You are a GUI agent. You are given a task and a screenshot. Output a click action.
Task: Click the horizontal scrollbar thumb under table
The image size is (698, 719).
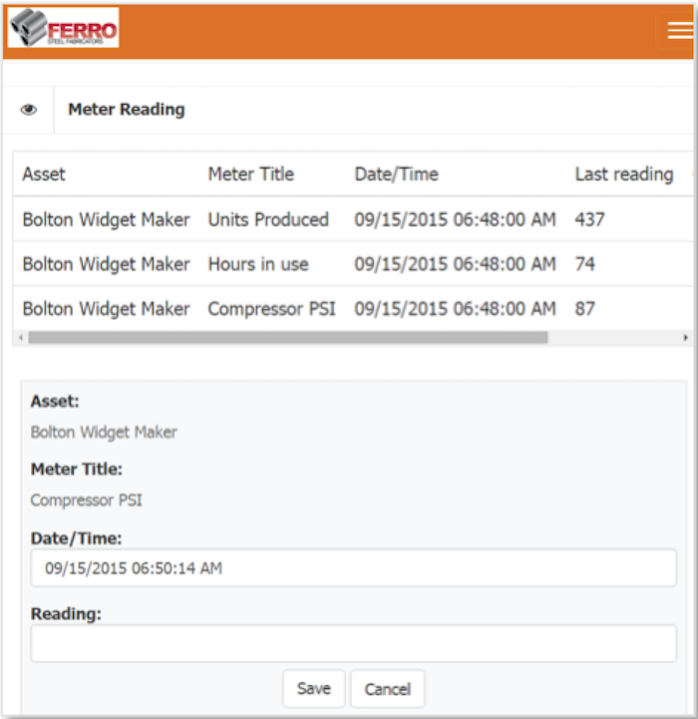click(x=287, y=338)
